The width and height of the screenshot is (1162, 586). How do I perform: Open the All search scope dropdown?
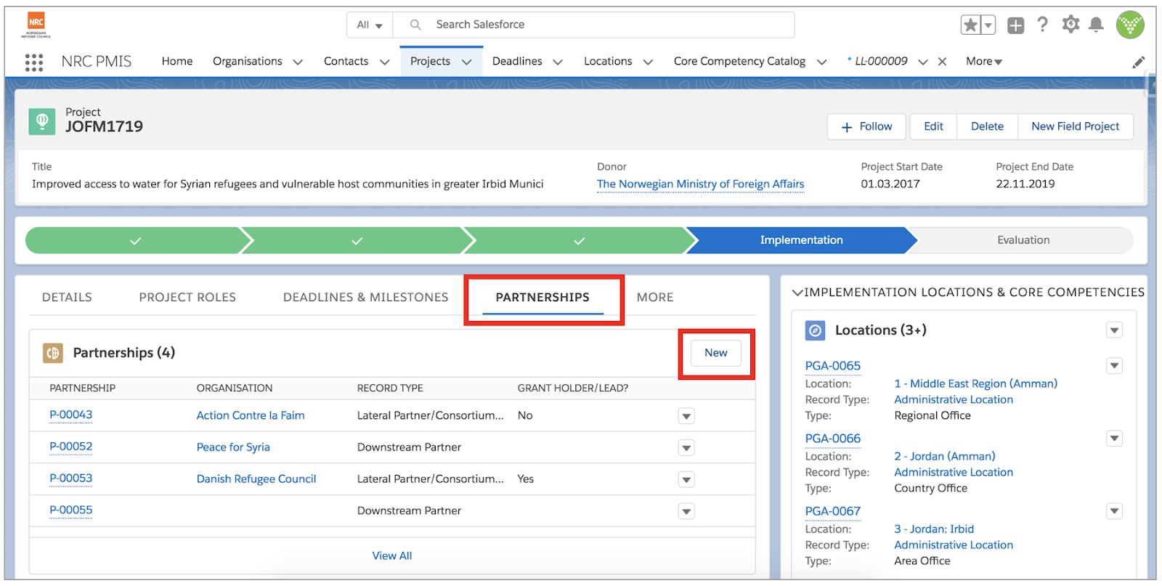[x=370, y=25]
